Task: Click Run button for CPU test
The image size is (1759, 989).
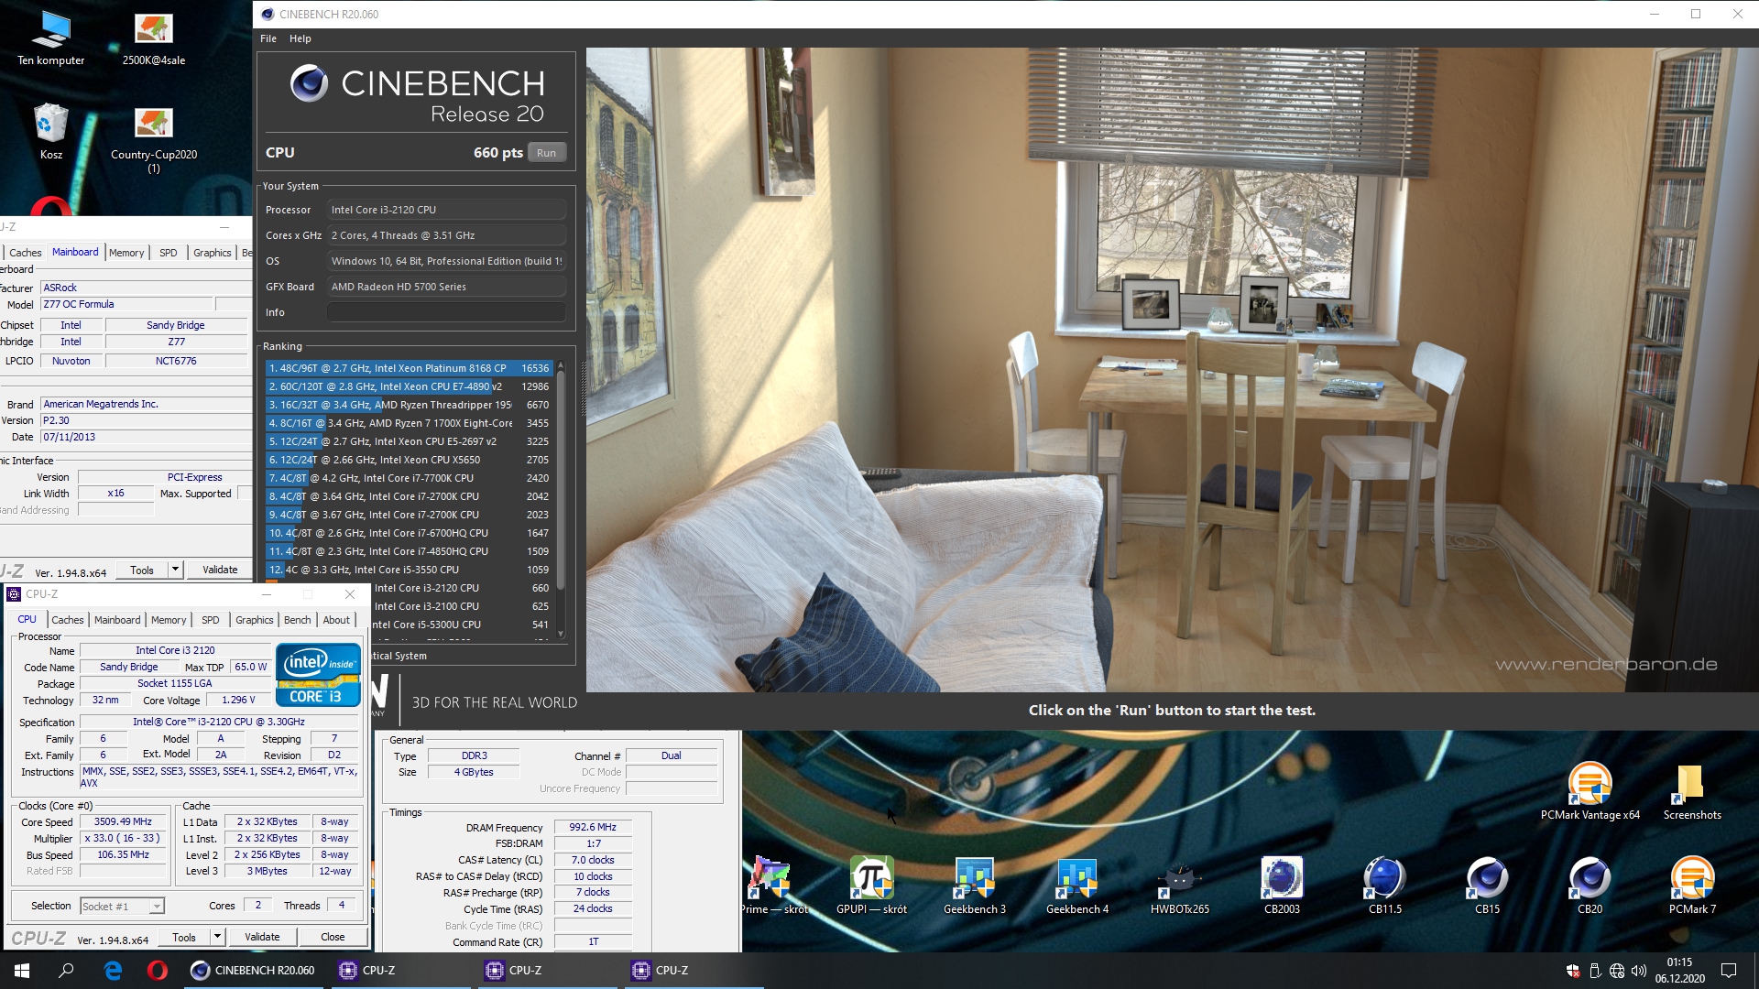Action: coord(547,153)
